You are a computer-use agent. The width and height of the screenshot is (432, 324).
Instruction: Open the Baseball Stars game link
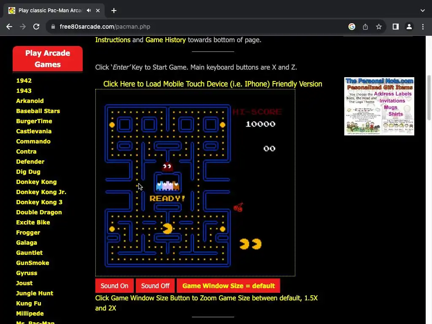point(38,111)
